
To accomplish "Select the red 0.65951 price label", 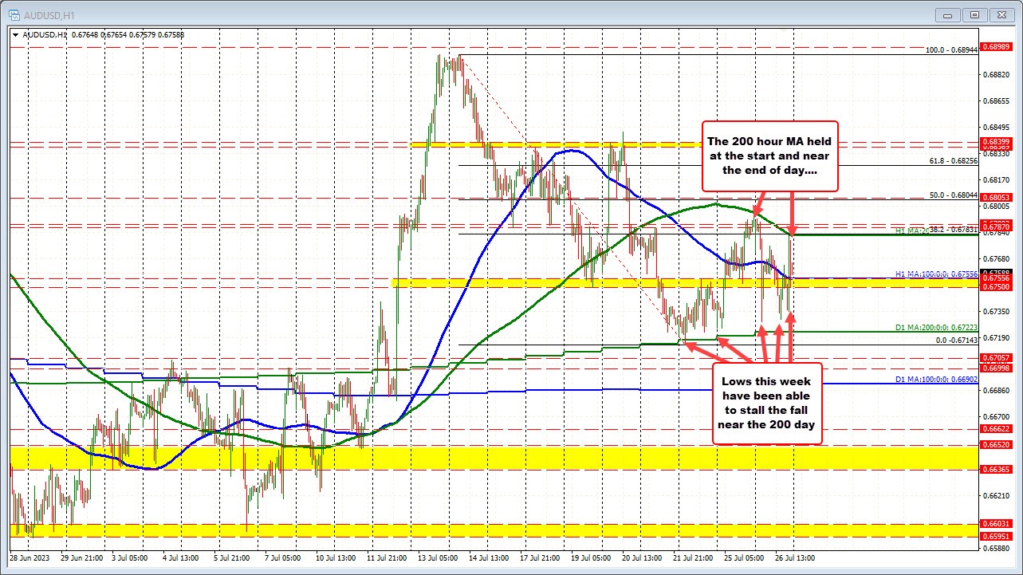I will tap(997, 536).
